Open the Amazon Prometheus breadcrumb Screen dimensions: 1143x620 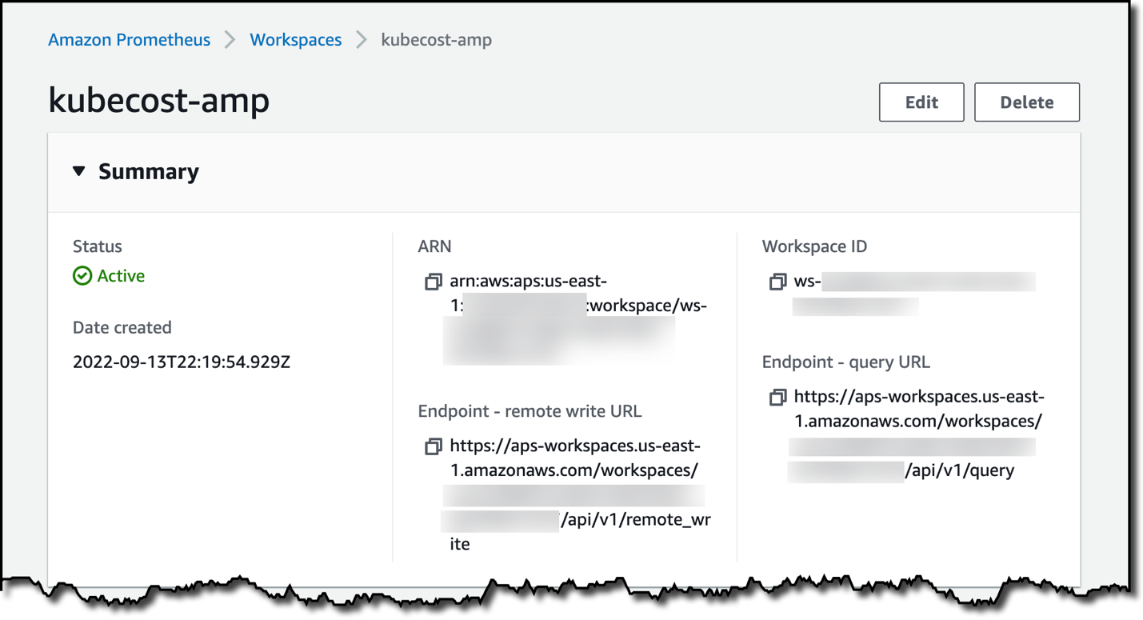coord(129,39)
